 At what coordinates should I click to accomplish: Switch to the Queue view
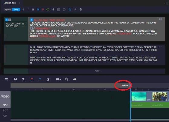8,10
